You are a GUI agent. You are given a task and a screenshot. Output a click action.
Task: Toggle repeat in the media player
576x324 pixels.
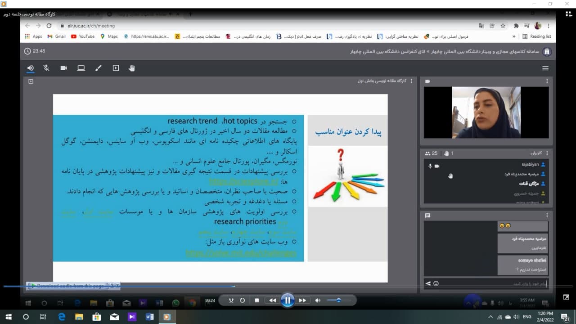243,300
